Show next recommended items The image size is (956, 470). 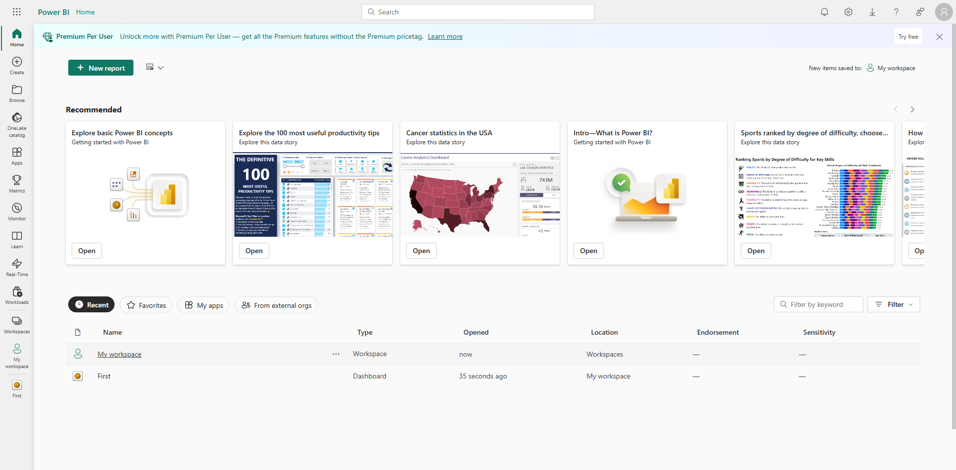pos(913,109)
